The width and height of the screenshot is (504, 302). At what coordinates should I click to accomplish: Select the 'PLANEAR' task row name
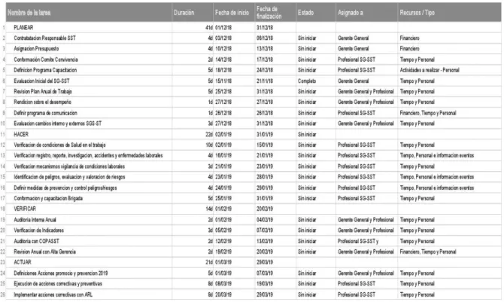(23, 28)
